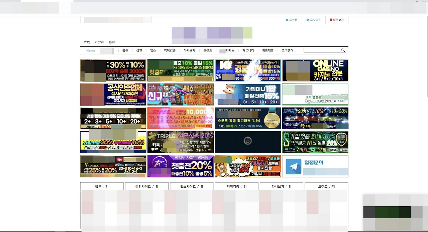The height and width of the screenshot is (232, 428).
Task: Click the 매충 10% 돌발15% green banner
Action: [181, 71]
